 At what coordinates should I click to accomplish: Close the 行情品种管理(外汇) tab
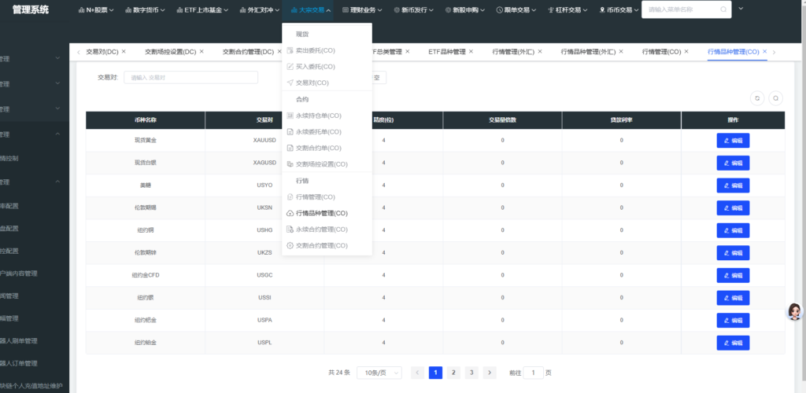(621, 51)
